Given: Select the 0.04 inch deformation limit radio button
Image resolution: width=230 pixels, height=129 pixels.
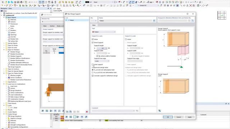Looking at the screenshot, I should point(93,70).
